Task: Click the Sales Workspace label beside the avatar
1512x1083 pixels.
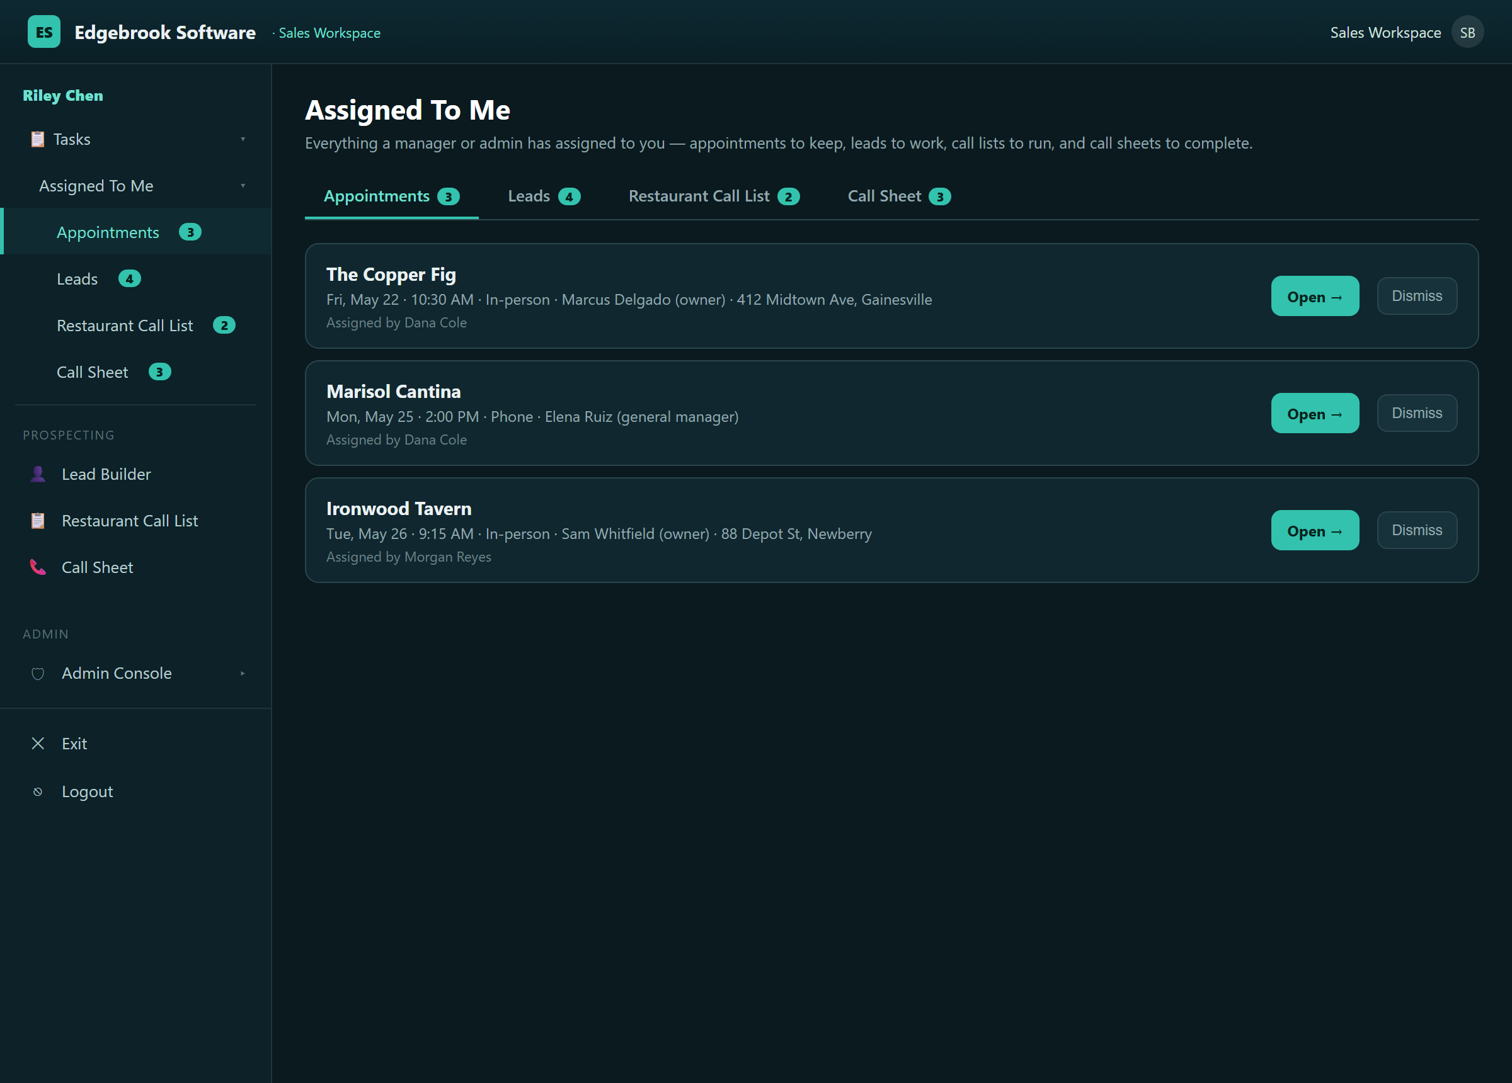Action: (1385, 32)
